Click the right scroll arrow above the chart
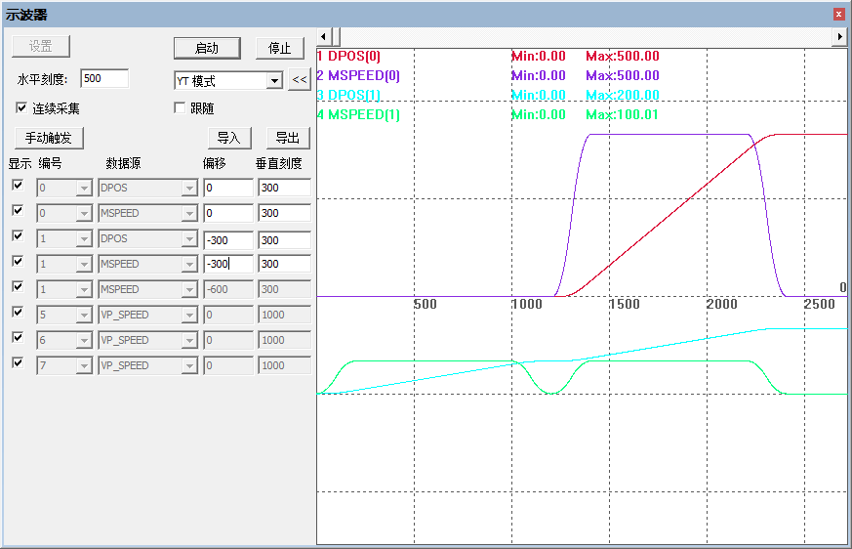Screen dimensions: 852x549 click(838, 36)
